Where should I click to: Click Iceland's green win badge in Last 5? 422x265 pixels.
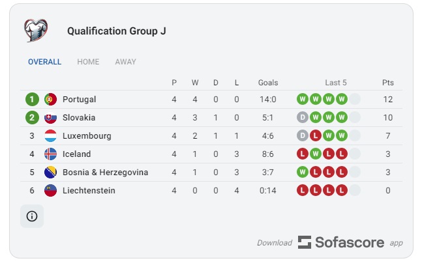pos(316,154)
